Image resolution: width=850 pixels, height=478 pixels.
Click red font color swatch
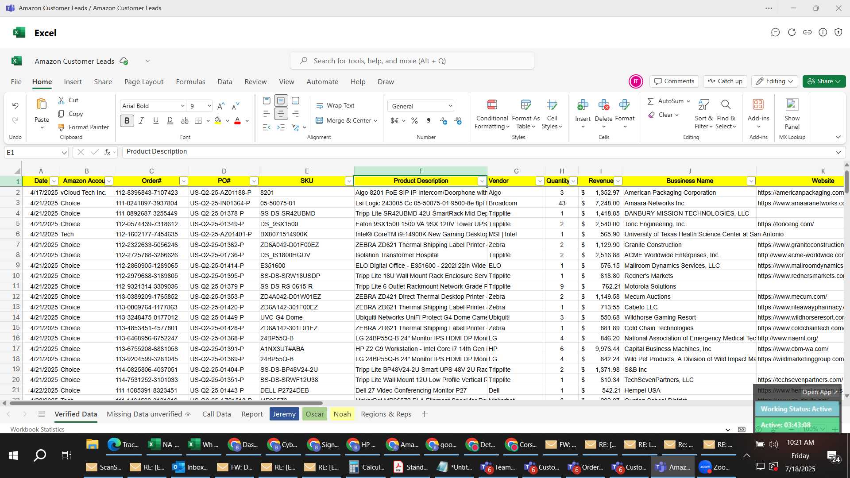(237, 120)
